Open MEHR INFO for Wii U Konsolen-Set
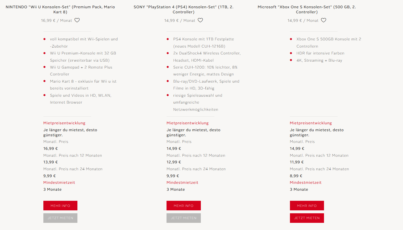Screen dimensions: 403x230 pyautogui.click(x=60, y=206)
